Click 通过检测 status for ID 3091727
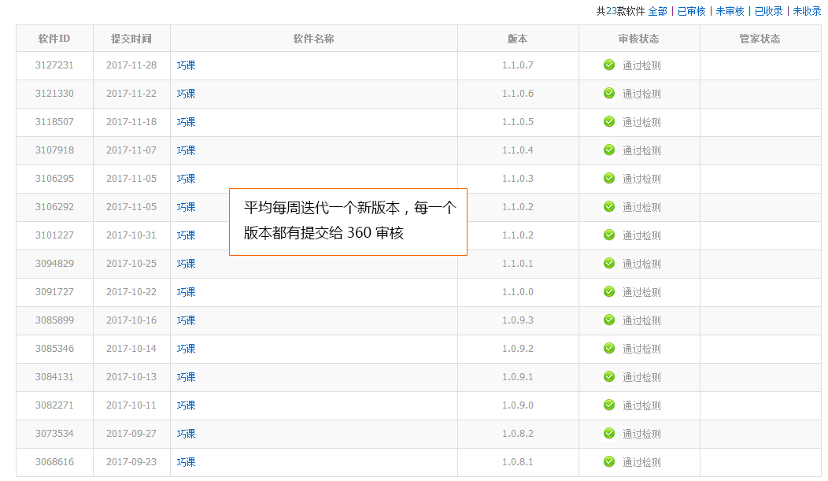Image resolution: width=828 pixels, height=481 pixels. pos(641,292)
